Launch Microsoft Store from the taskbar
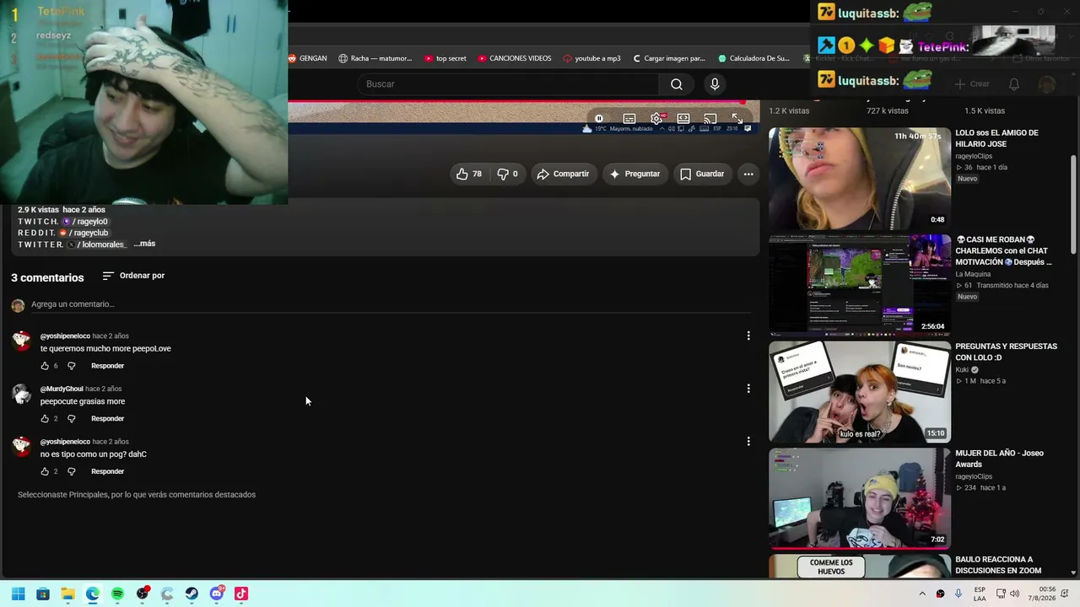Image resolution: width=1080 pixels, height=607 pixels. click(43, 594)
